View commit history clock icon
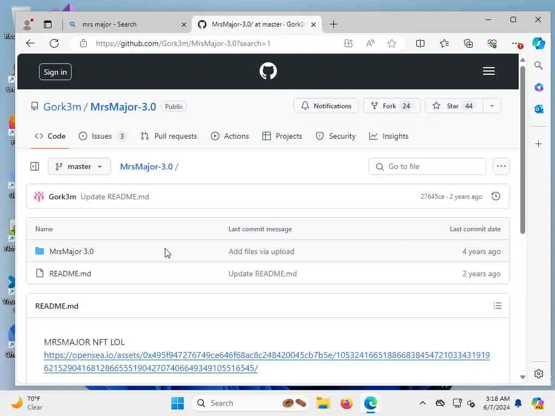This screenshot has width=555, height=416. pos(495,196)
